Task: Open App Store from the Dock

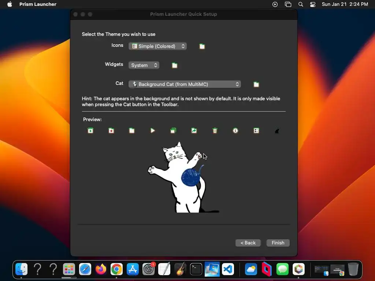Action: (x=133, y=269)
